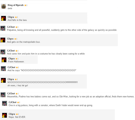Click star icon on CJCbot's Palpatine message
The image size is (135, 120).
coord(16,27)
